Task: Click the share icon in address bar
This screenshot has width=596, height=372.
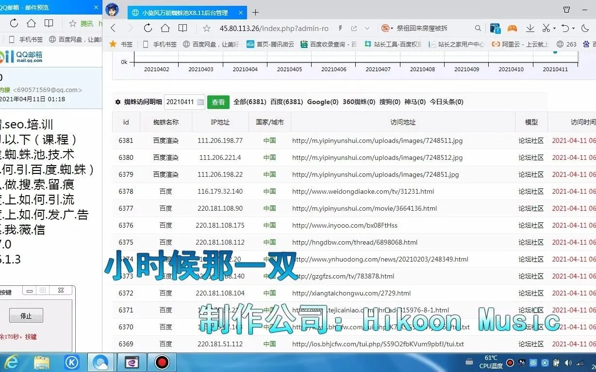Action: pyautogui.click(x=354, y=28)
